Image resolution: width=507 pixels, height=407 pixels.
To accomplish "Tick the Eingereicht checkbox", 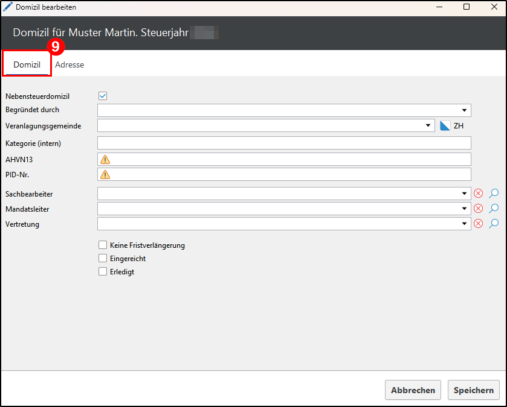I will click(x=103, y=259).
